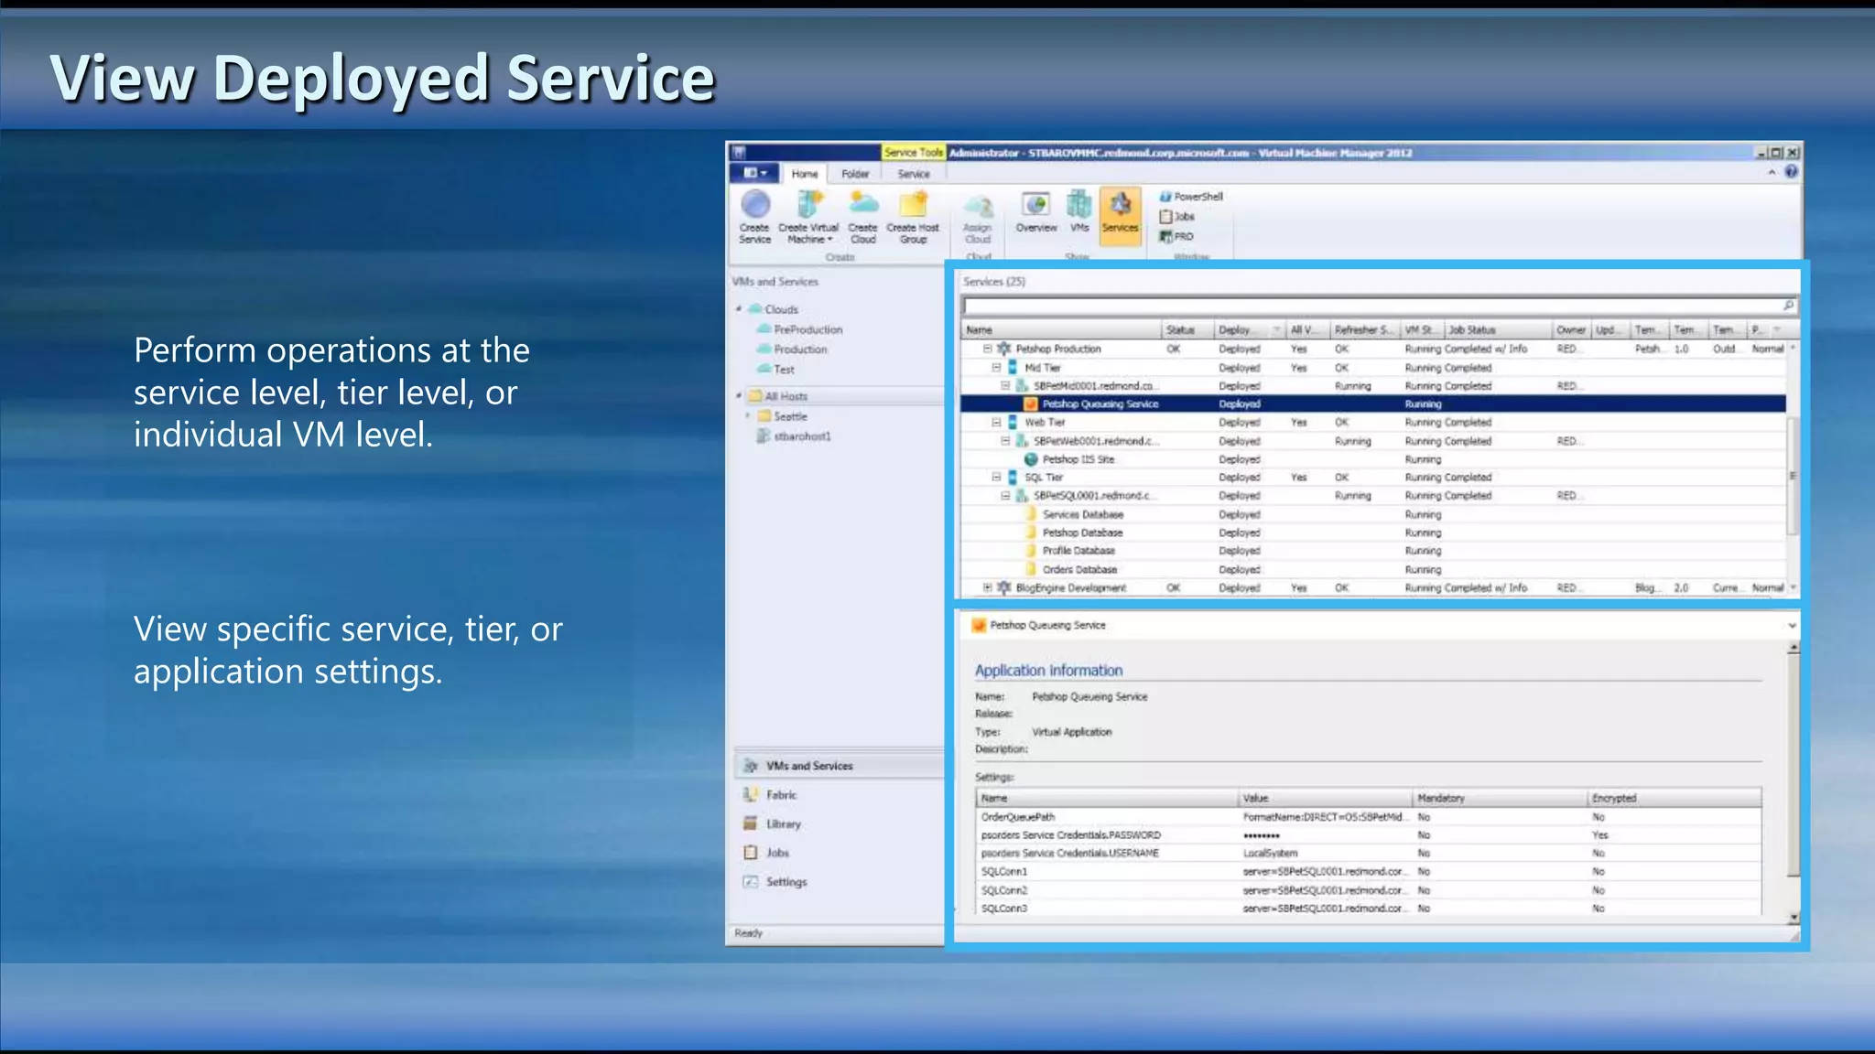
Task: Sort by the Owner column header
Action: tap(1572, 329)
